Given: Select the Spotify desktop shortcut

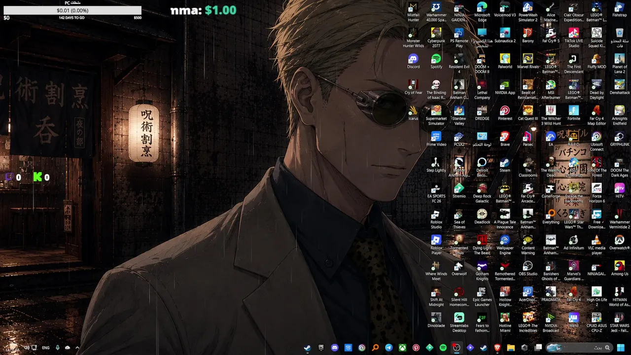Looking at the screenshot, I should tap(436, 62).
